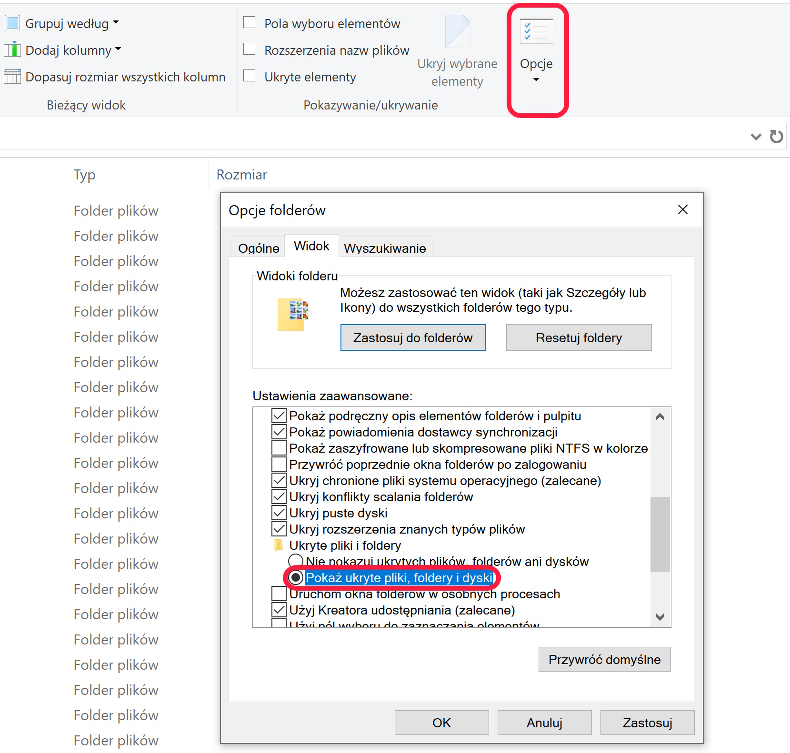Uncheck Ukryj chronione pliki systemu operacyjnego
790x753 pixels.
click(279, 480)
